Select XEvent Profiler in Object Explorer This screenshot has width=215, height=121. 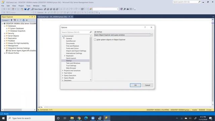(13, 53)
